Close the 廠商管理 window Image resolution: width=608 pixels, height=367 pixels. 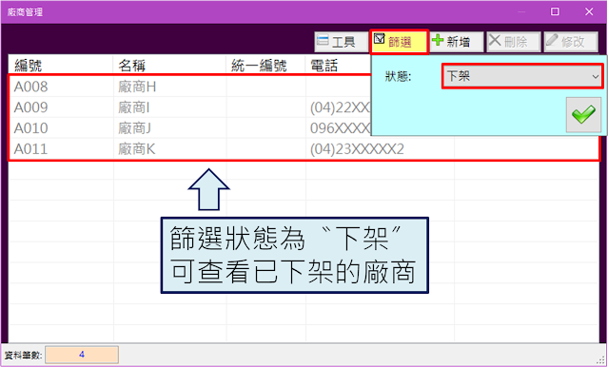(589, 11)
